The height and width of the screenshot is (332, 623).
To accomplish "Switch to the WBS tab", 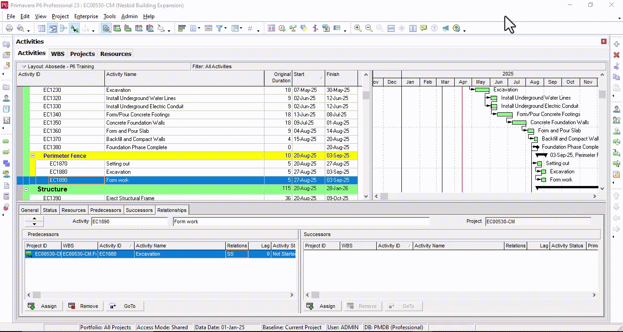I will click(57, 54).
